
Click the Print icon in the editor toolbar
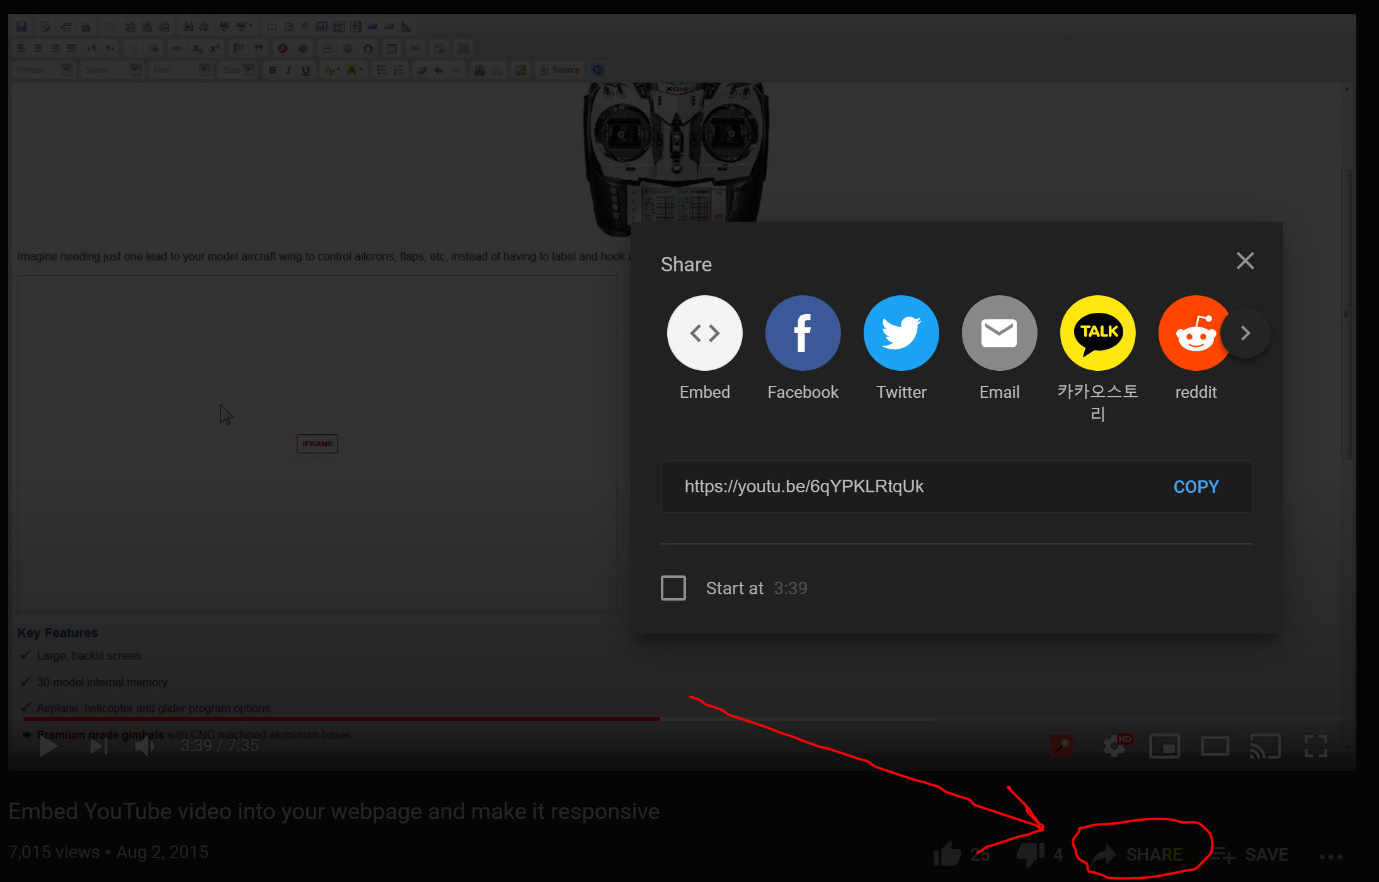click(x=86, y=26)
